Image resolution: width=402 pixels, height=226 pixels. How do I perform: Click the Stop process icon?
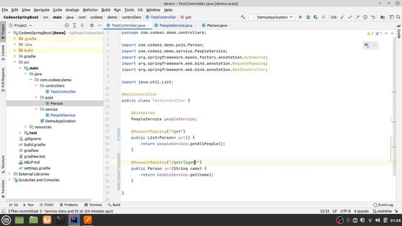click(x=323, y=17)
